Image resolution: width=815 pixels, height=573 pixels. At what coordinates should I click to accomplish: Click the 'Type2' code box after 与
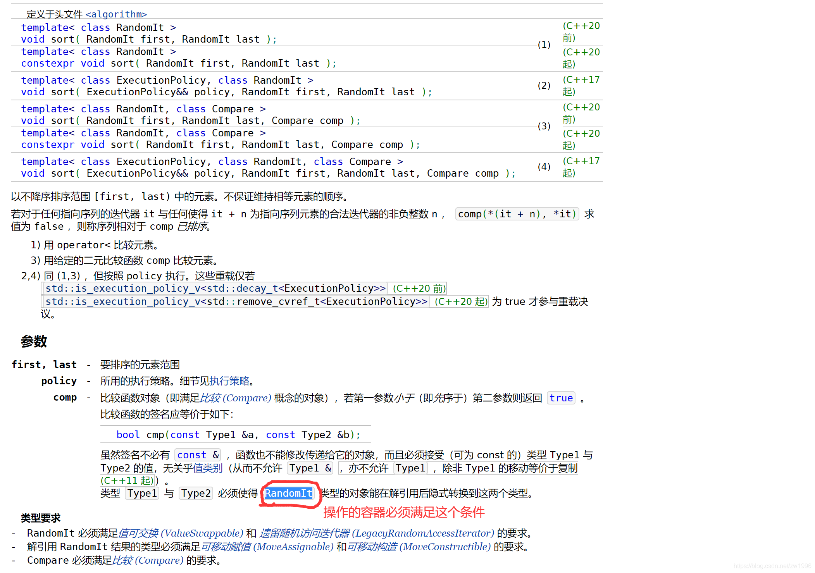coord(196,493)
